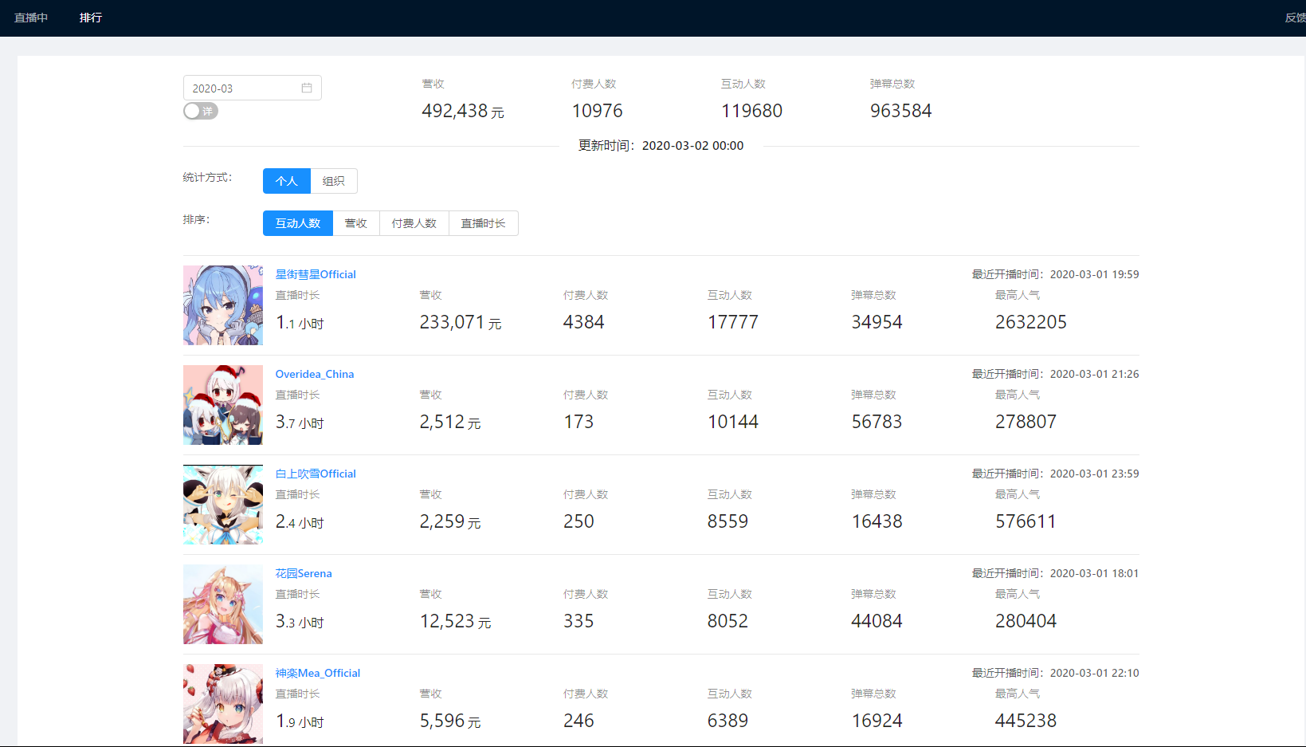
Task: Open the 直播中 nav item
Action: (31, 18)
